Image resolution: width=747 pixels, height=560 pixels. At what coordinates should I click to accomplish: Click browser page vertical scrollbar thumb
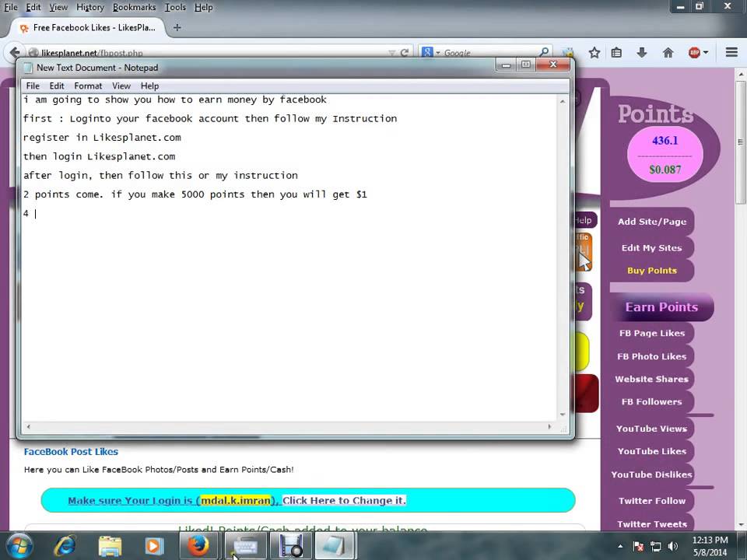(740, 142)
